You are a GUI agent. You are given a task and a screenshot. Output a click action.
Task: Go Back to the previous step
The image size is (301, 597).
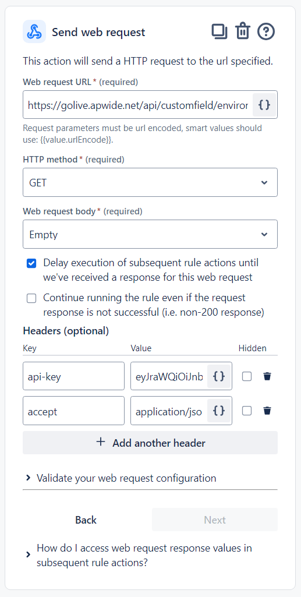pos(86,520)
